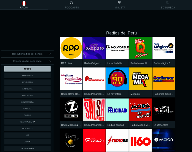Click 'Elige la ciudad de la radio' label
The height and width of the screenshot is (152, 192).
tap(27, 61)
